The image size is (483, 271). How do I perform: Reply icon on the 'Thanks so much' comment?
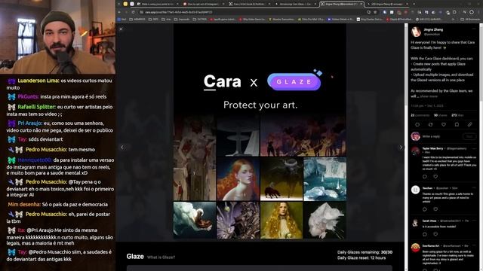(x=424, y=209)
